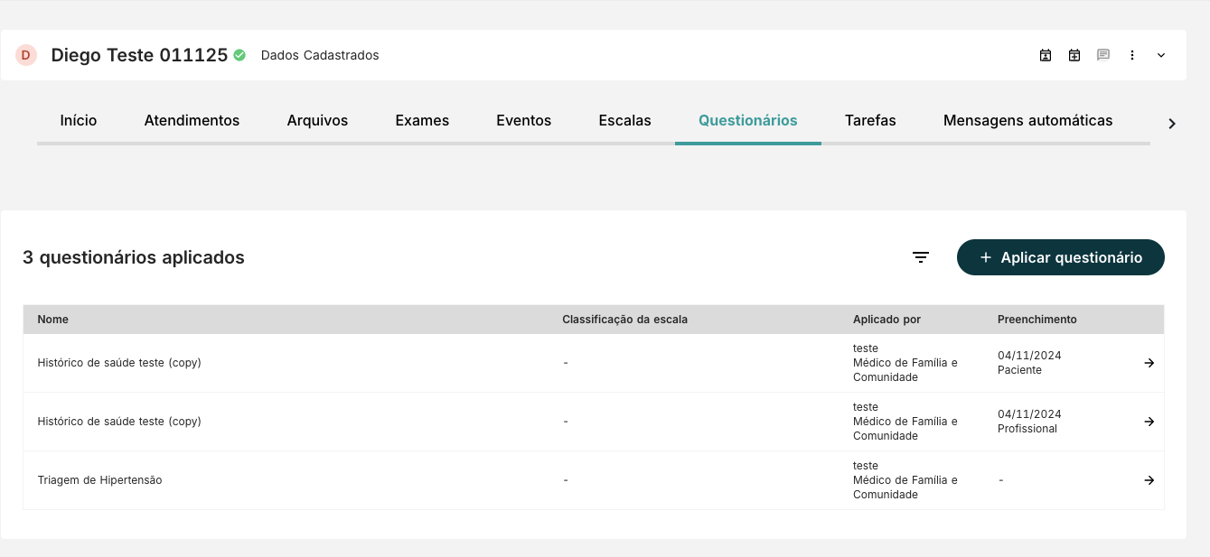
Task: Click the Início tab
Action: click(x=78, y=120)
